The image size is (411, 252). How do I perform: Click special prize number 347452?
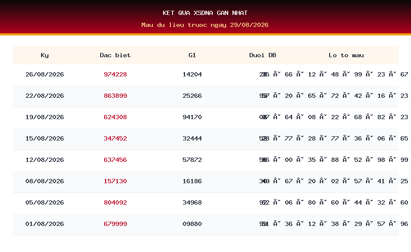(115, 138)
